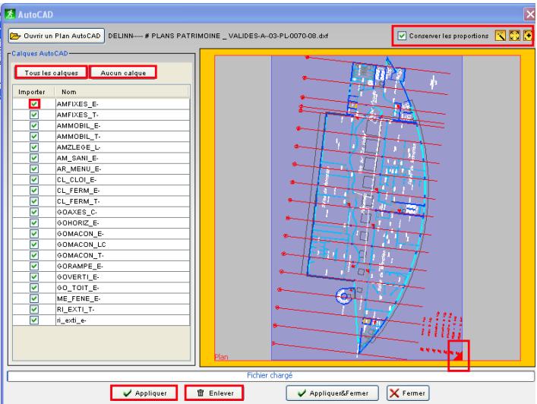The height and width of the screenshot is (404, 537).
Task: Select the layer name AR_MENU_E-
Action: 79,169
